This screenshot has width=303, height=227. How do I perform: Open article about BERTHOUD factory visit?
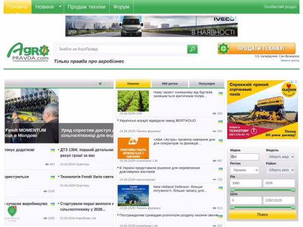[157, 120]
